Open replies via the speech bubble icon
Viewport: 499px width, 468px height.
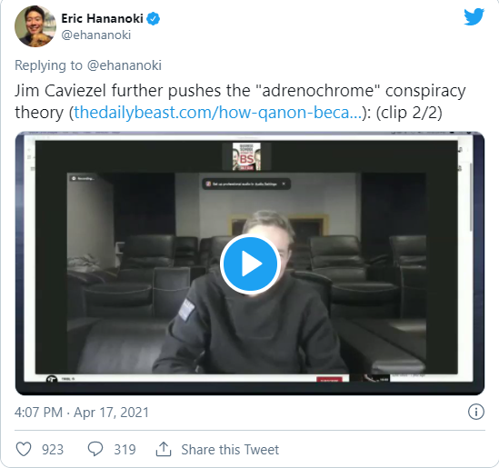95,449
